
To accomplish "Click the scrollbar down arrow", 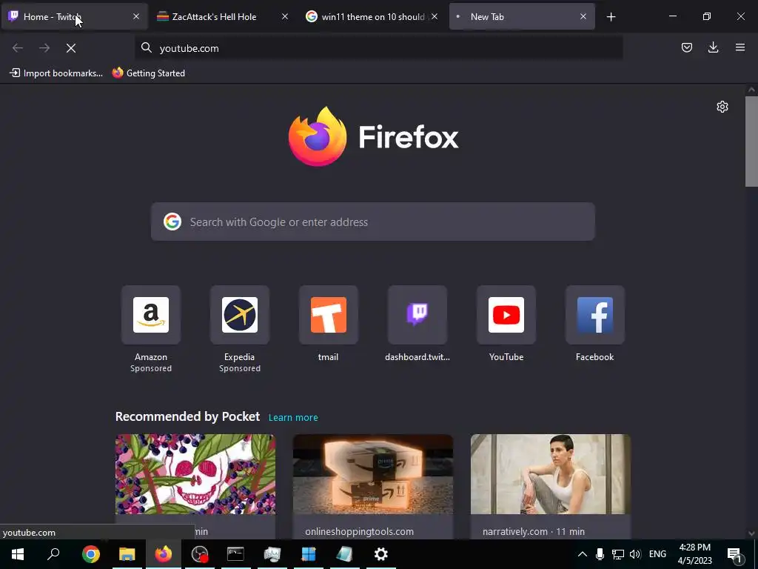I will coord(751,533).
